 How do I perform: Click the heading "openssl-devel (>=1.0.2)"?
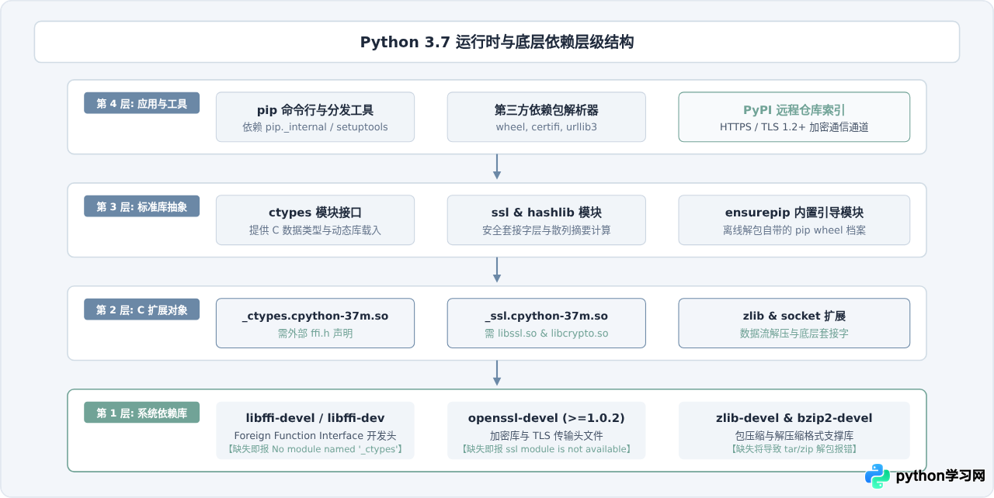[547, 417]
